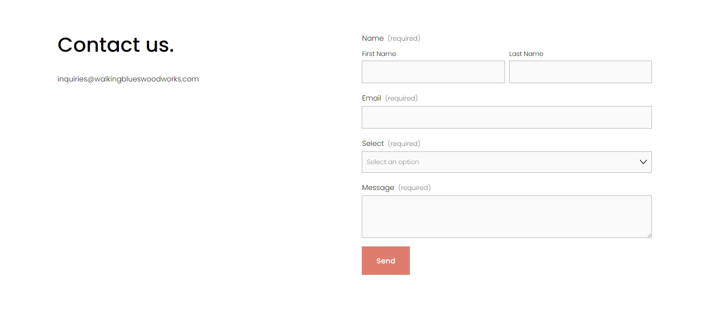Click '(required)' next to Message label
The height and width of the screenshot is (313, 702).
(x=414, y=188)
